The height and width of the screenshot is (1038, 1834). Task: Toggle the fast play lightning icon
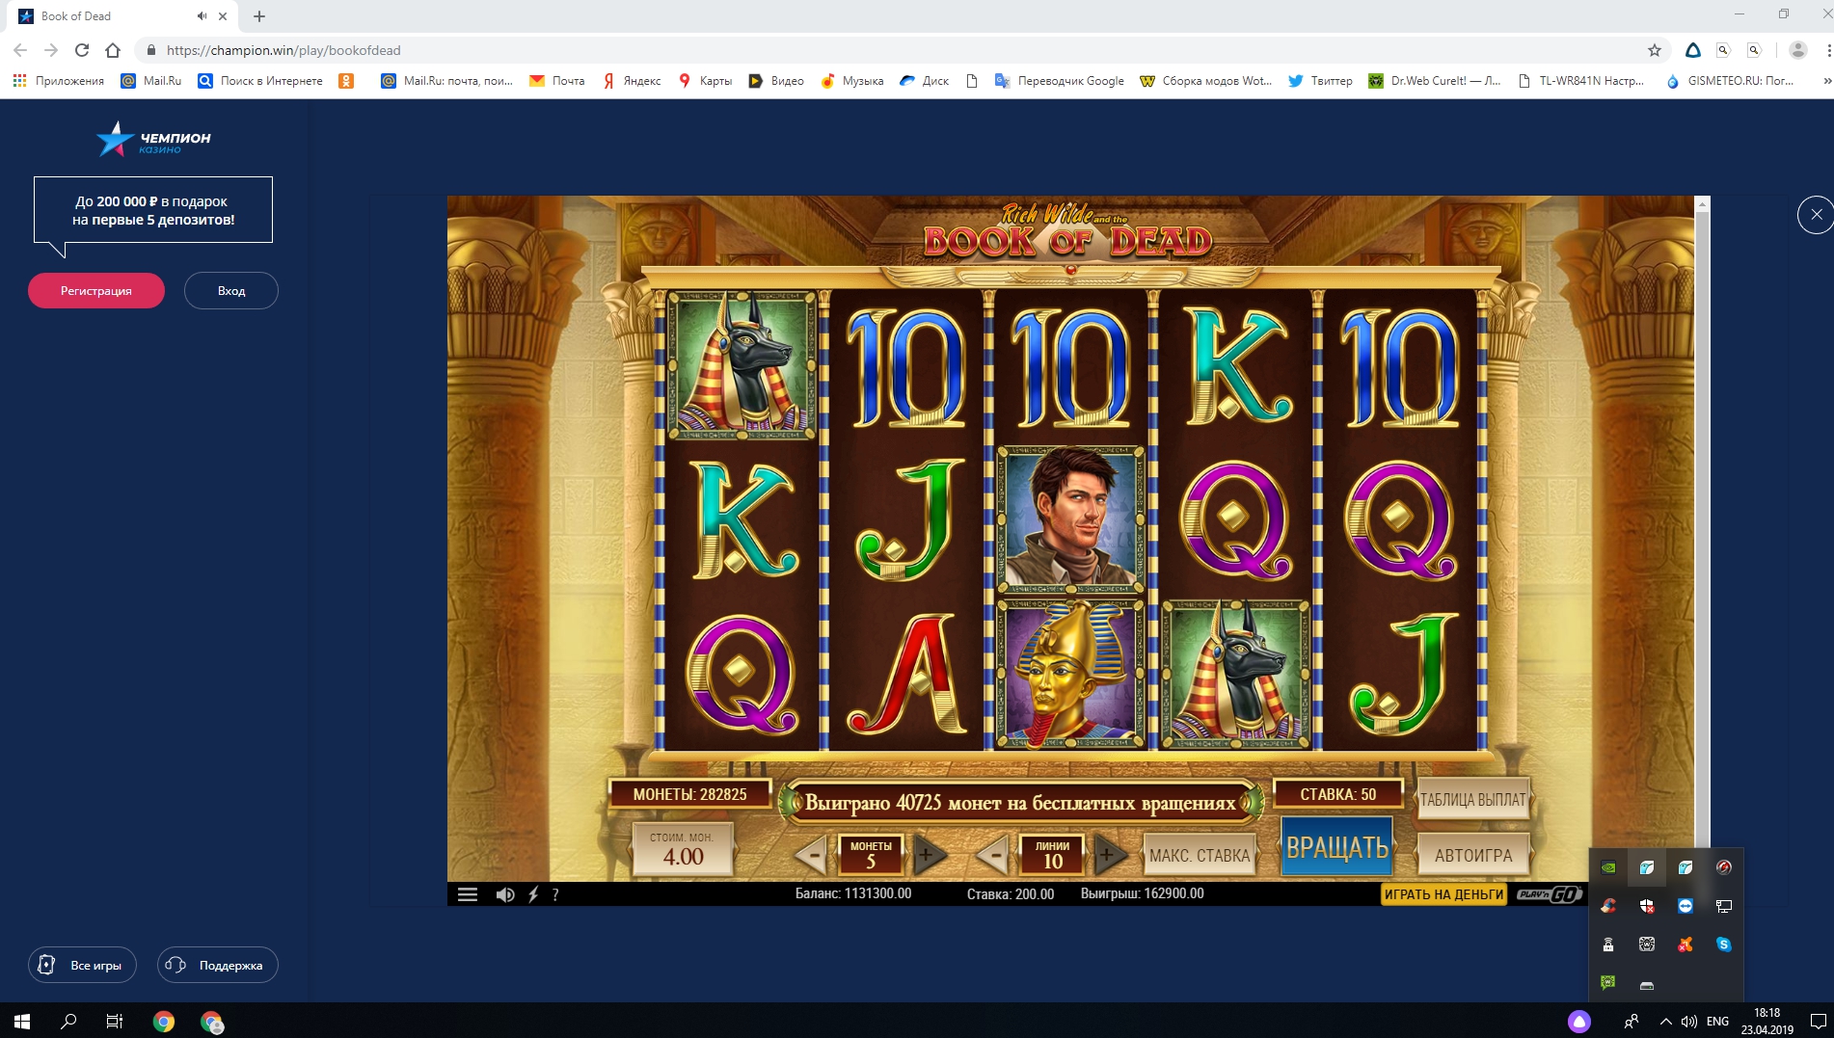(x=533, y=894)
